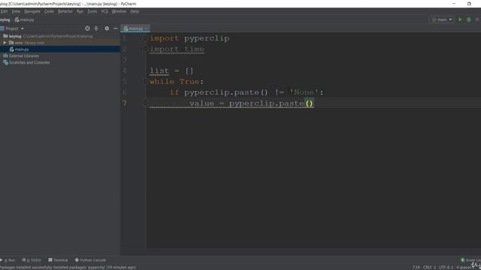Click fold marker beside while True line
481x270 pixels.
click(146, 82)
